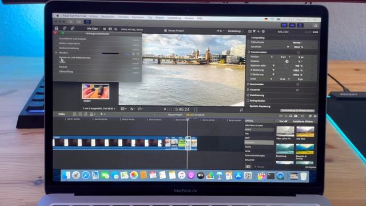Open Final Cut Pro in Dock

(x=261, y=176)
